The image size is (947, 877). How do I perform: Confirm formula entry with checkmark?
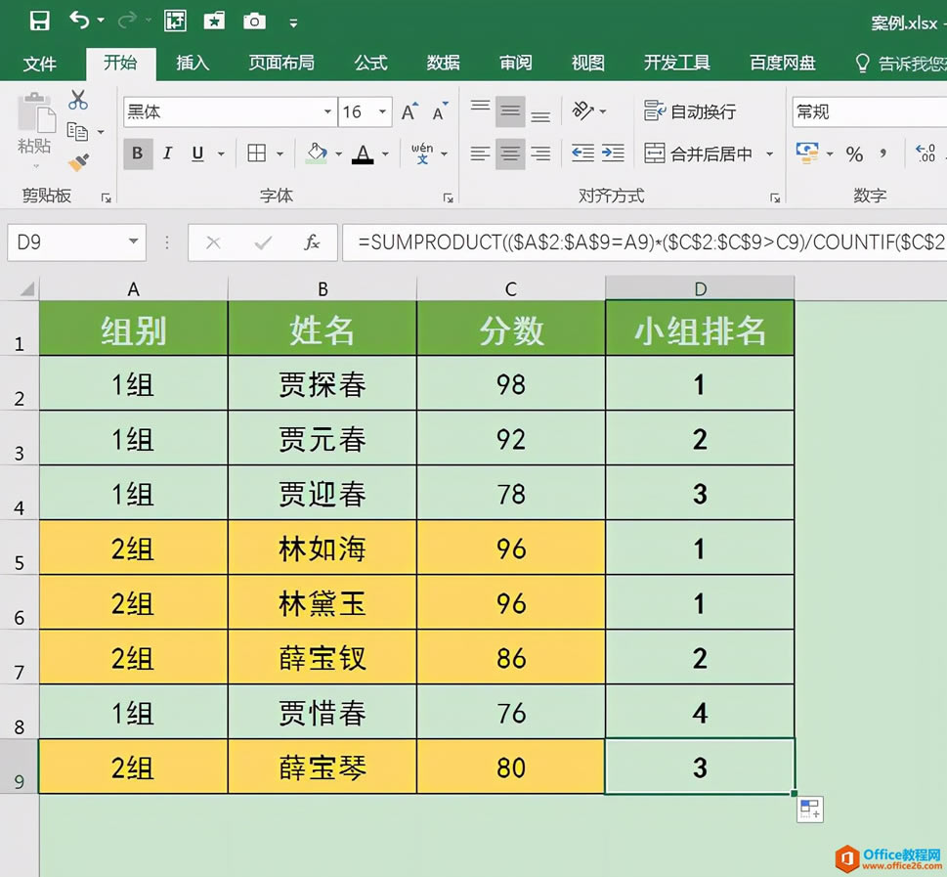[x=263, y=243]
